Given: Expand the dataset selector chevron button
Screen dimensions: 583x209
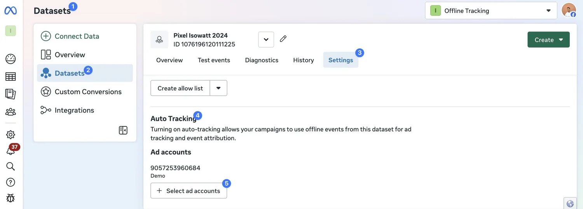Looking at the screenshot, I should (266, 40).
